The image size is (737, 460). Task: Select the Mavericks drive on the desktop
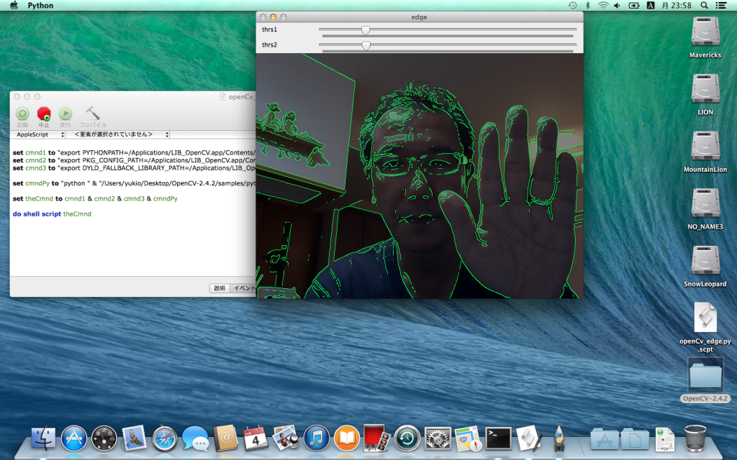pyautogui.click(x=705, y=32)
